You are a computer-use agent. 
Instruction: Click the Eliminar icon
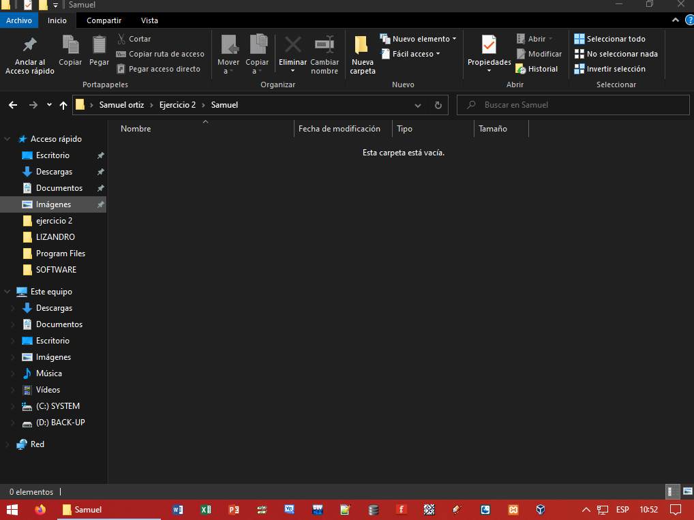[x=292, y=45]
